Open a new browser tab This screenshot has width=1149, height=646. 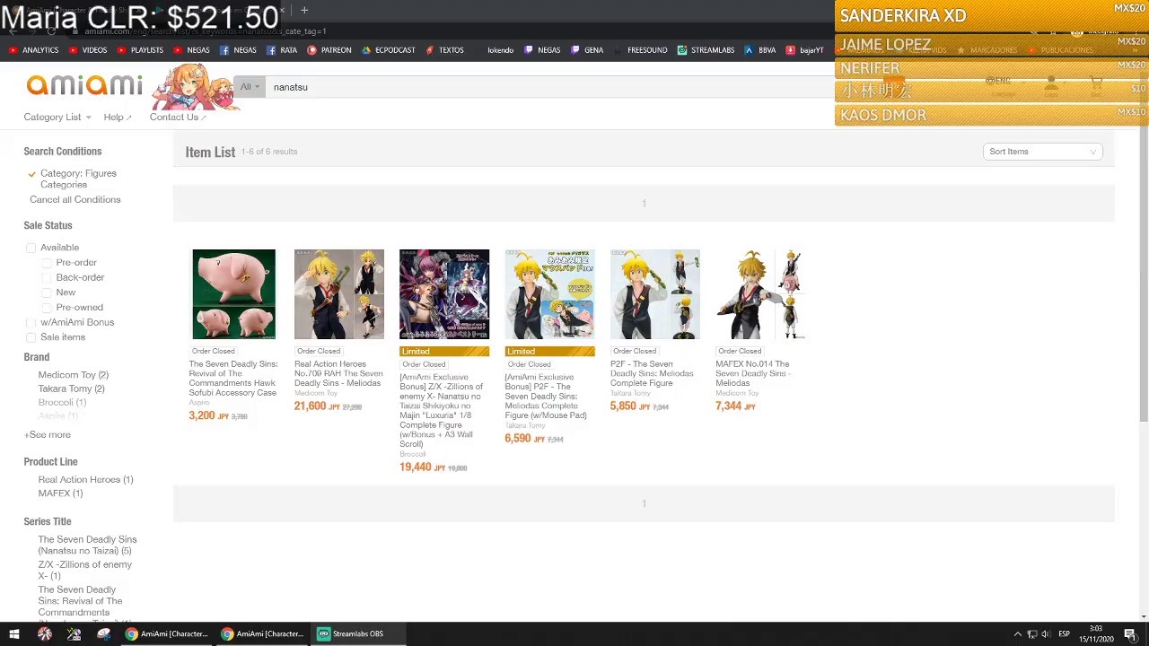[304, 11]
